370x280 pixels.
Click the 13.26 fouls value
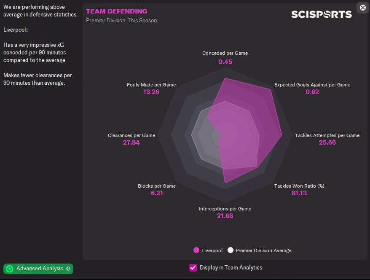click(151, 92)
